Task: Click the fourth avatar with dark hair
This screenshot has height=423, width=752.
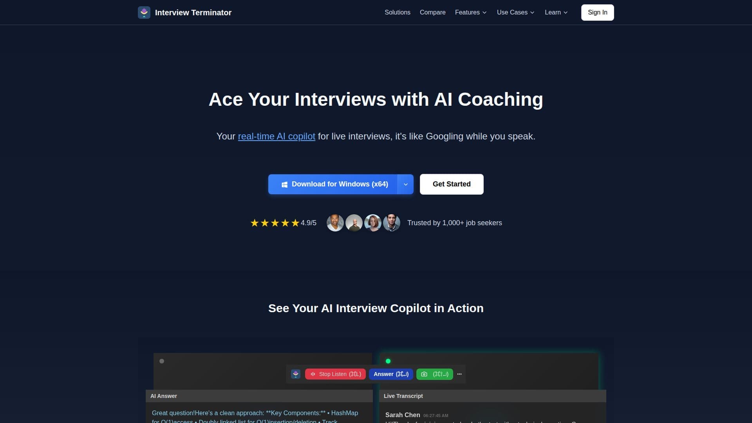Action: coord(392,223)
